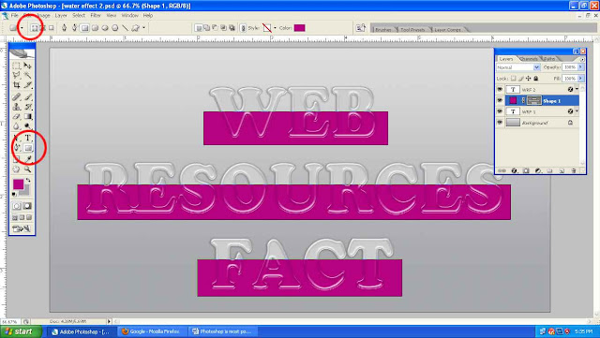
Task: Create new layer icon in Layers panel
Action: tap(562, 171)
